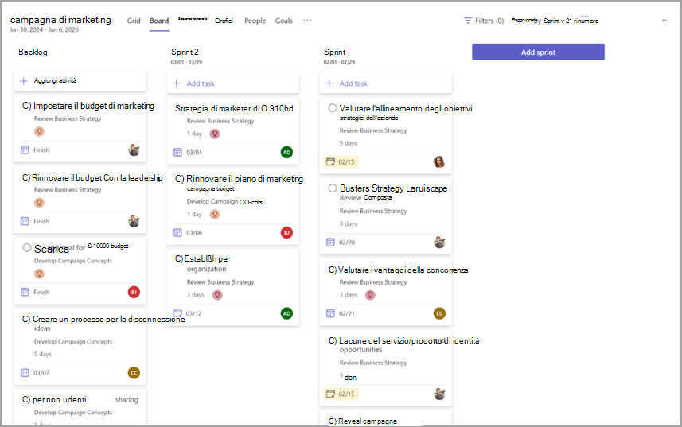Click plus icon in Backlog add row
The image size is (682, 427).
(x=24, y=81)
